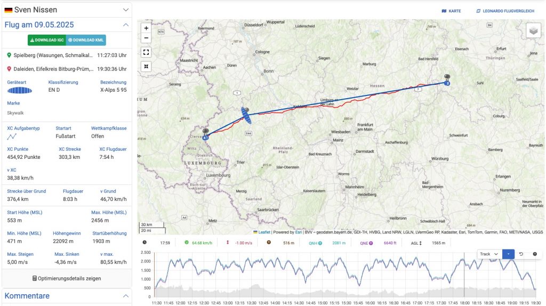Collapse the Flug am 09.05.2025 section

126,25
